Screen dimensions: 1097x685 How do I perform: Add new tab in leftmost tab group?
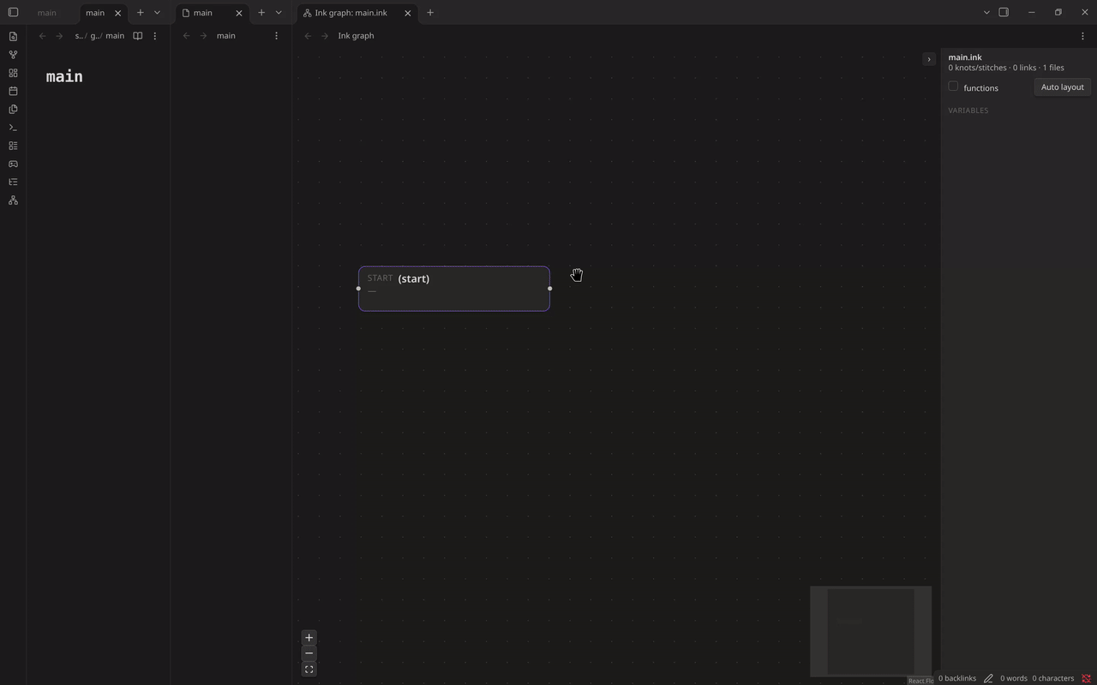141,13
